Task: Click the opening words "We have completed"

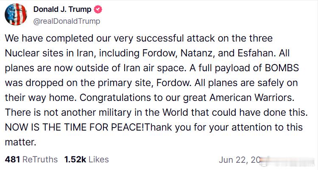Action: pyautogui.click(x=49, y=39)
